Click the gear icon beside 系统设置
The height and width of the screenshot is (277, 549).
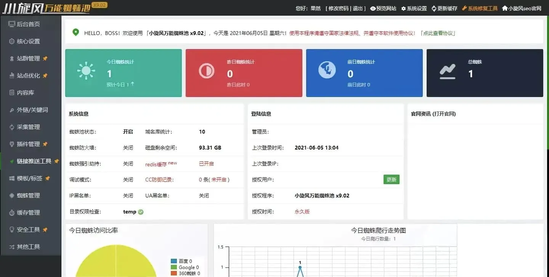[x=403, y=8]
